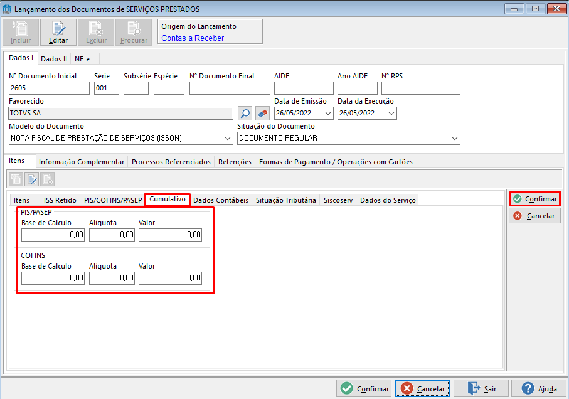Click the Procurar toolbar button
This screenshot has height=399, width=569.
point(134,32)
